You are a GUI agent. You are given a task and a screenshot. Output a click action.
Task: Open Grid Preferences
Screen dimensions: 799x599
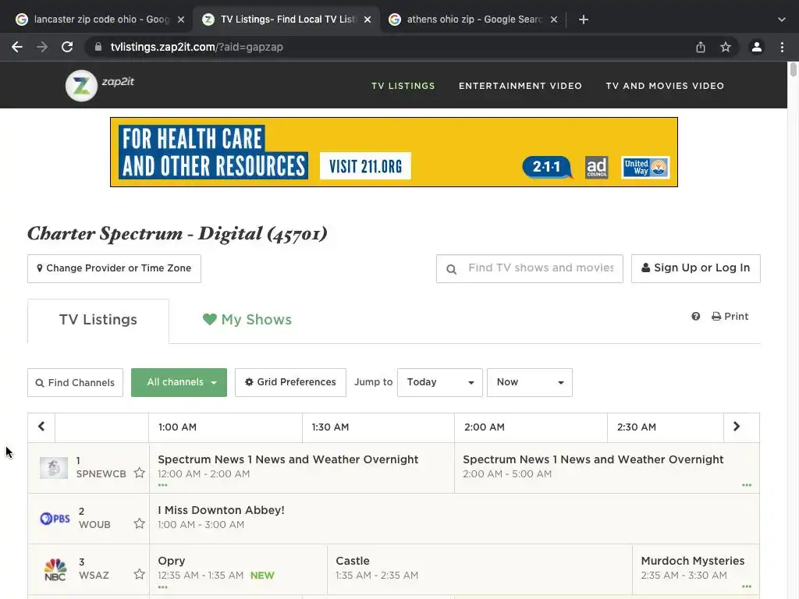(290, 382)
